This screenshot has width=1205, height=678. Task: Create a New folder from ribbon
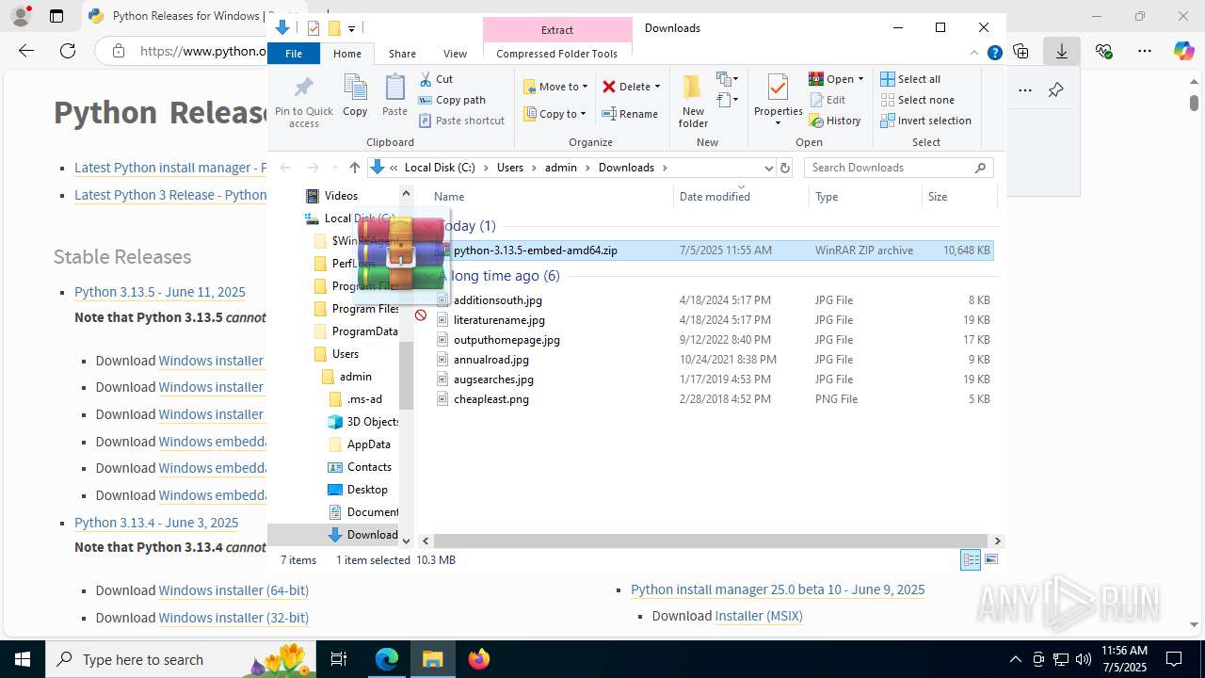click(693, 102)
